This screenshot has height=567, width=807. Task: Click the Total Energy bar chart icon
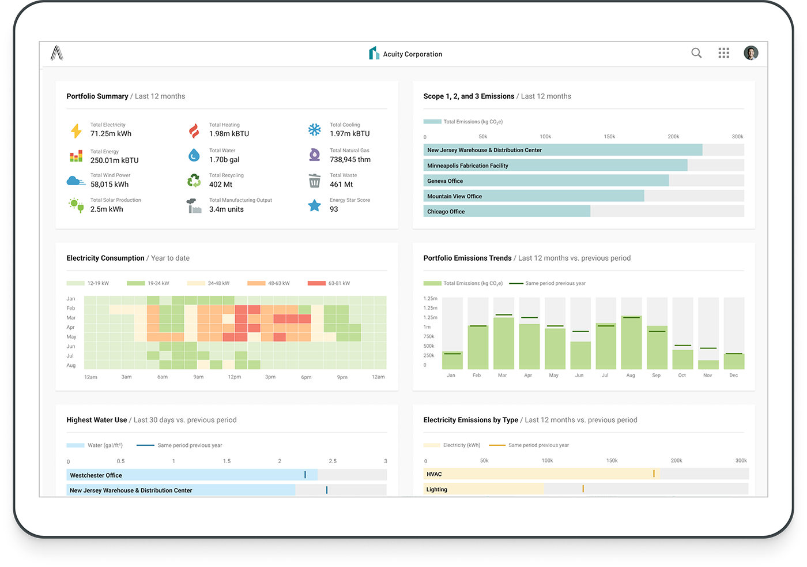tap(76, 156)
